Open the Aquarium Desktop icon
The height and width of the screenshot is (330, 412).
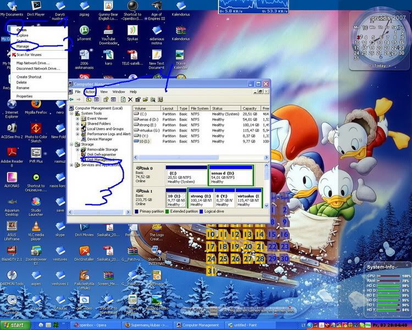(12, 207)
